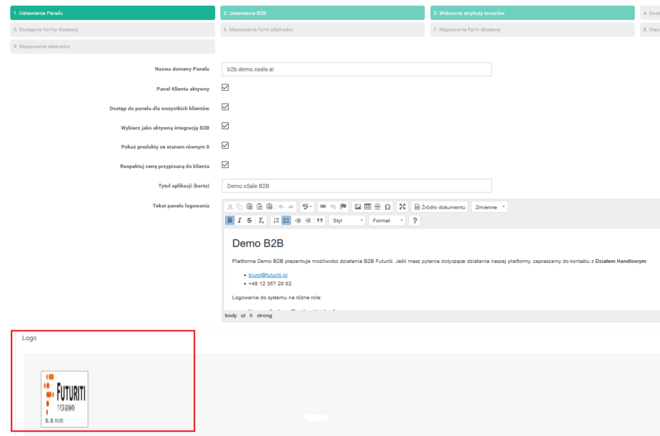Maximize the editor with fullscreen icon
The width and height of the screenshot is (660, 436).
coord(403,207)
